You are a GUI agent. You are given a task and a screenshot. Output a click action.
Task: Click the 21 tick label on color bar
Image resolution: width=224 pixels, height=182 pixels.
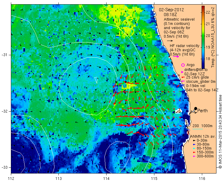pos(208,24)
